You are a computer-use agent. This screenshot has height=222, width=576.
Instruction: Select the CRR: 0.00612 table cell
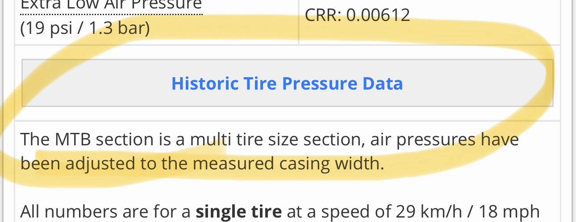[x=357, y=16]
